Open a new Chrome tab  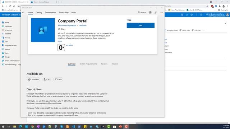click(61, 2)
